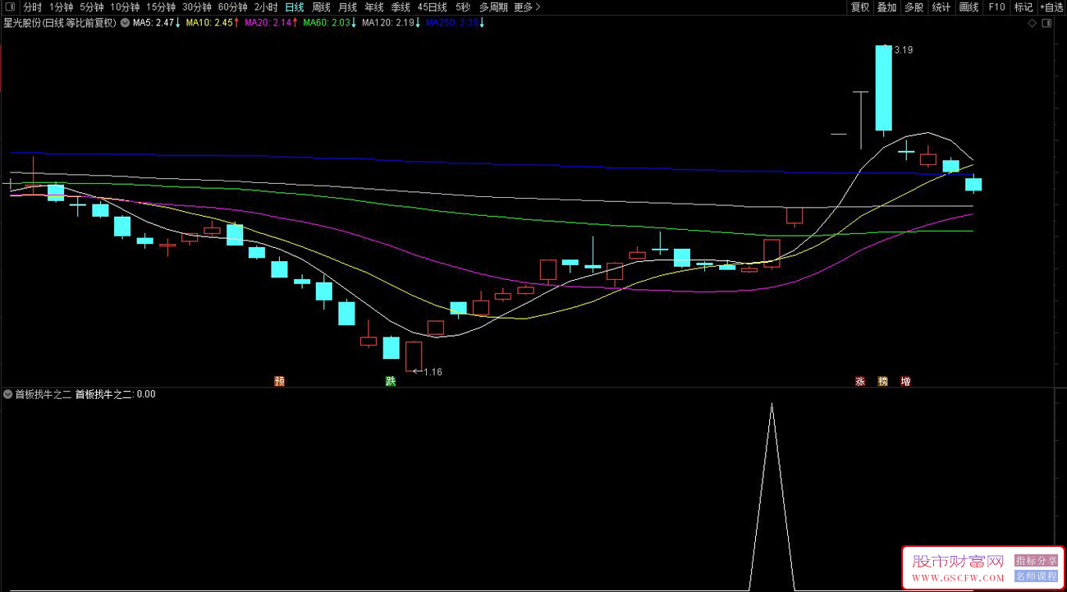The width and height of the screenshot is (1067, 592).
Task: Click the 标记 mark button
Action: tap(1023, 7)
